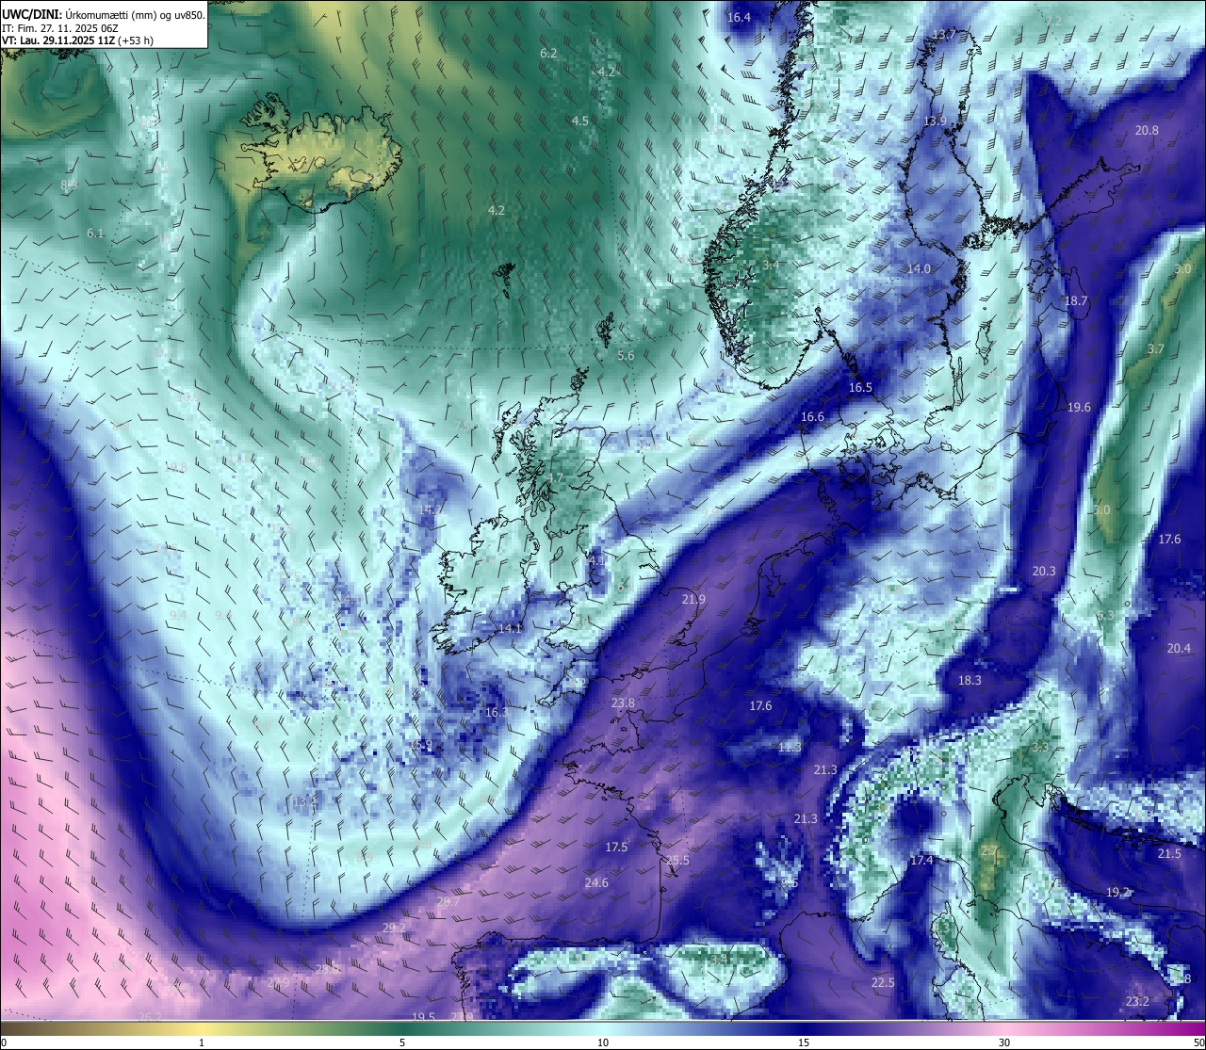This screenshot has width=1206, height=1050.
Task: Click the 4.5 value in the Norwegian Sea
Action: [580, 121]
